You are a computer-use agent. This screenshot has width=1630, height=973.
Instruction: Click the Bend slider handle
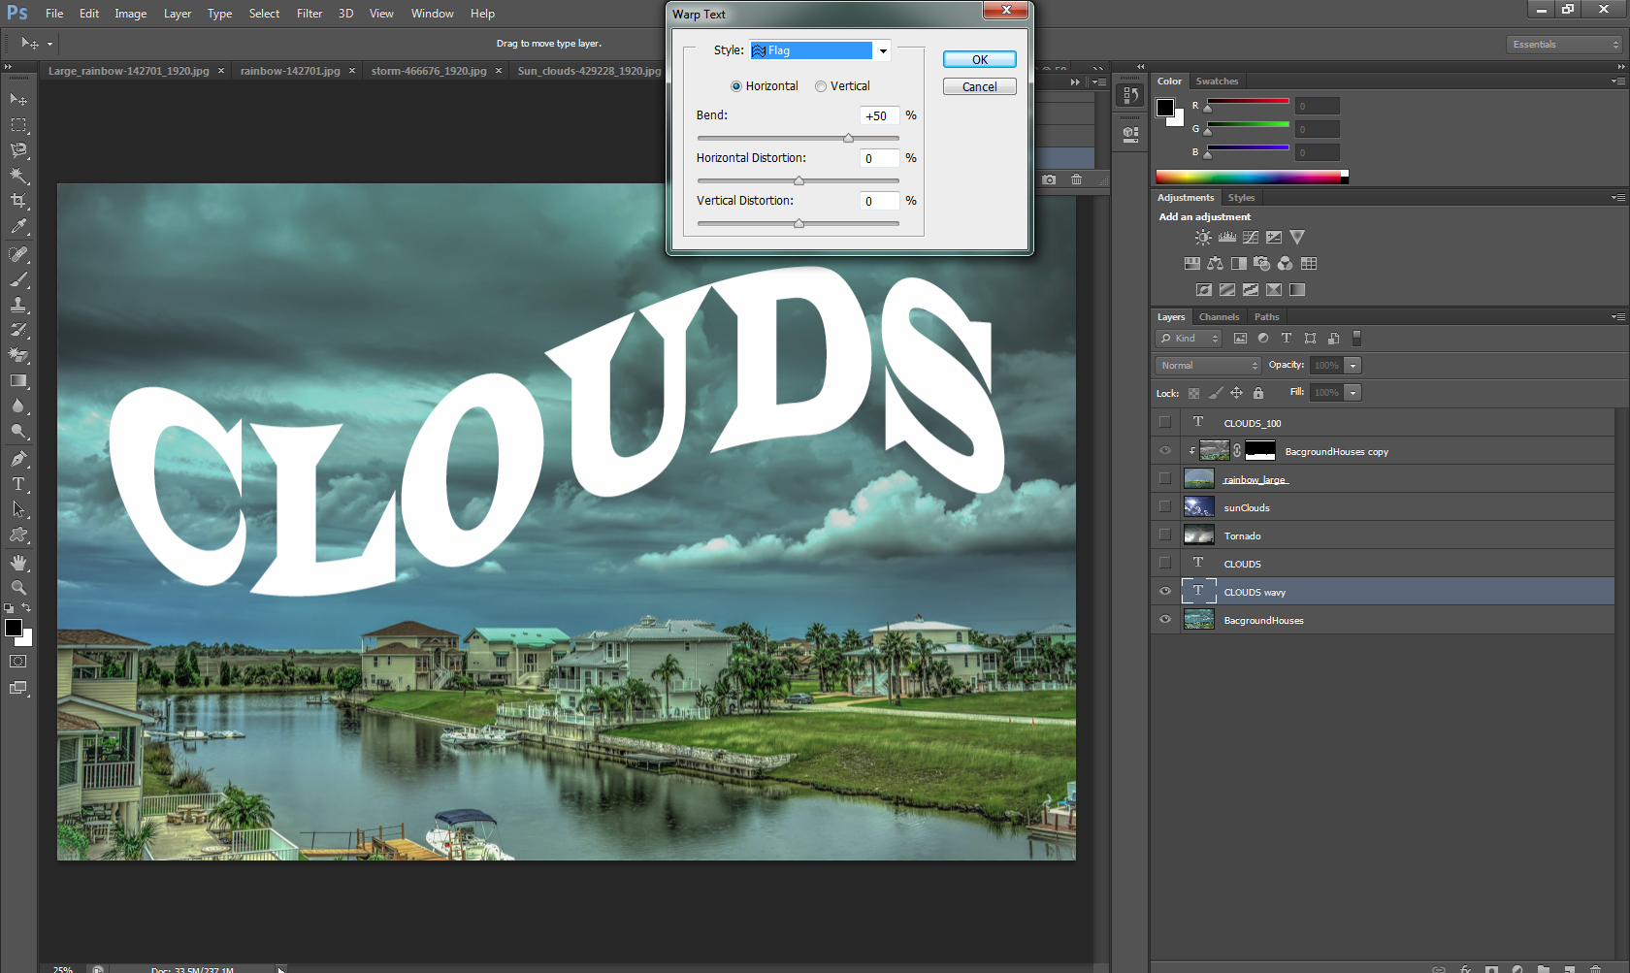[848, 139]
